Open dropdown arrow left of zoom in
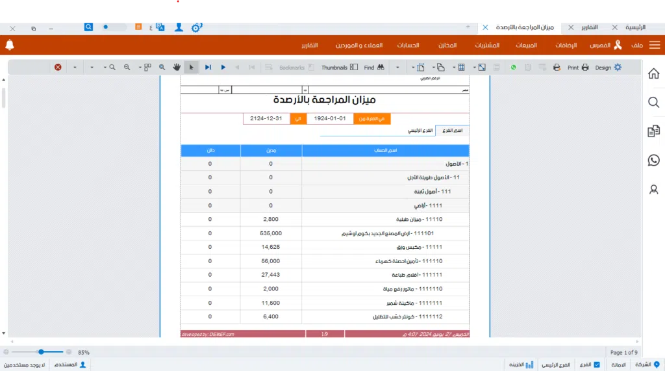 pos(92,67)
